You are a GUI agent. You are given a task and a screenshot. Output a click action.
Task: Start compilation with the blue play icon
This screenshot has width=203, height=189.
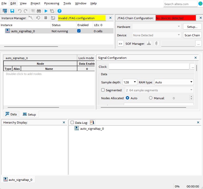pos(46,11)
